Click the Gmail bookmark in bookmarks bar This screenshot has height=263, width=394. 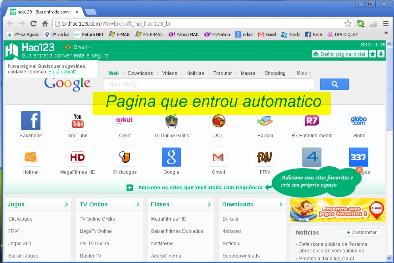click(x=267, y=34)
